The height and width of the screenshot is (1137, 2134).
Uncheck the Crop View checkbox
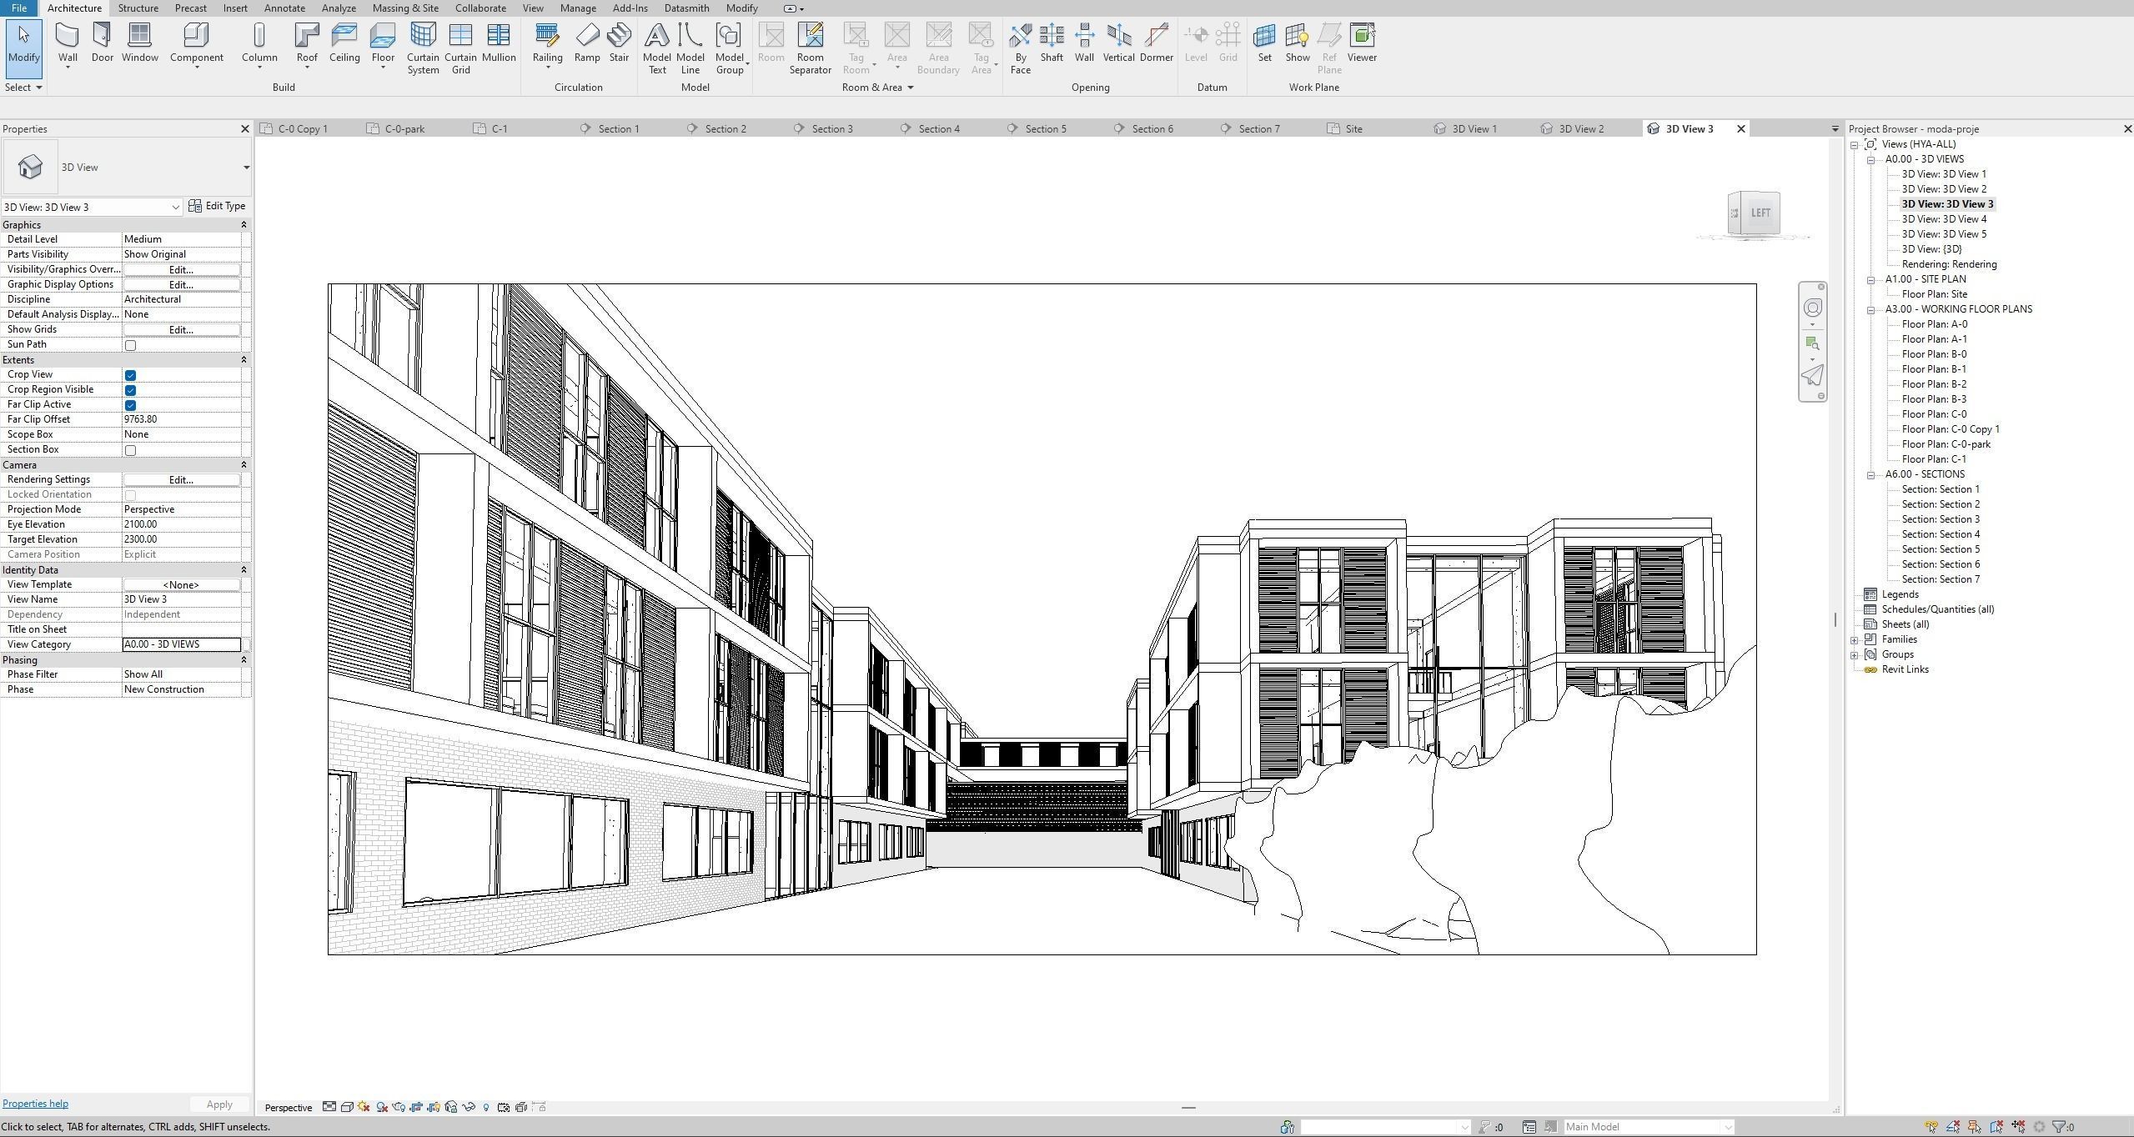click(130, 375)
